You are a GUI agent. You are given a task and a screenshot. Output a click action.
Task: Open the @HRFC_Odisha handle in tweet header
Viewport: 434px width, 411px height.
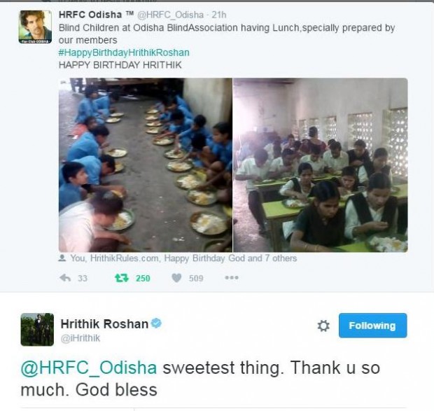pos(171,15)
